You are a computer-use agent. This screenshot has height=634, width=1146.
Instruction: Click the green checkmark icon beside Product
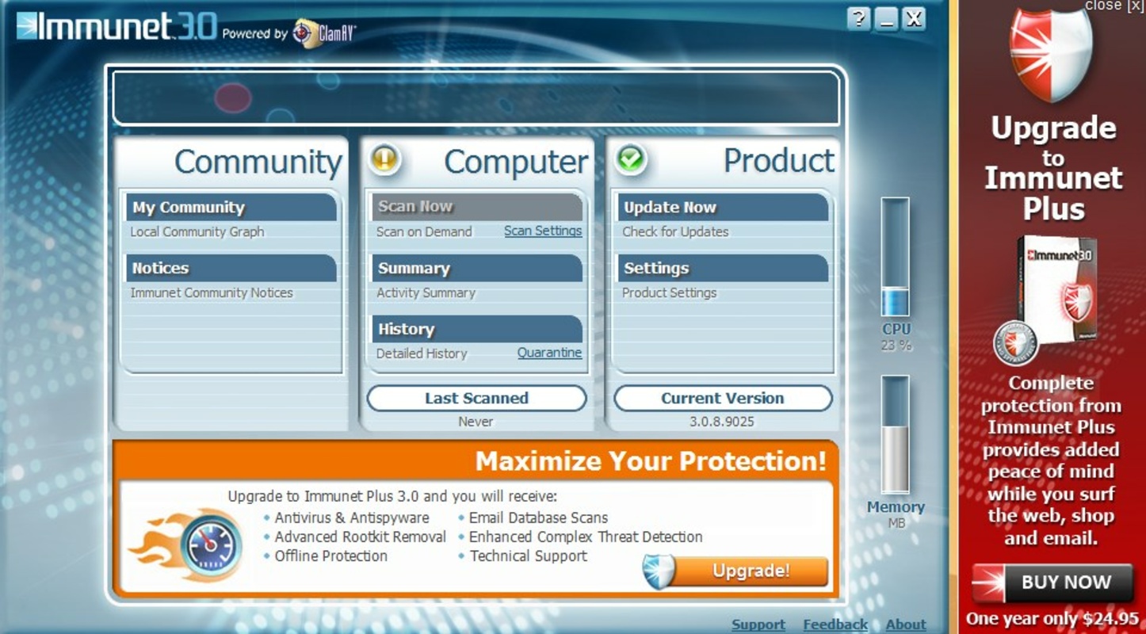(x=631, y=159)
